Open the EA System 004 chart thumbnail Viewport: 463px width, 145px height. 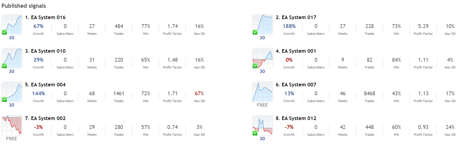12,92
